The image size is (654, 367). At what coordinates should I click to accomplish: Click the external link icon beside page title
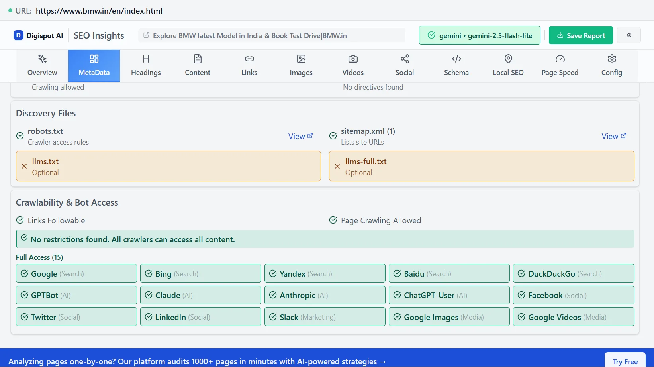147,35
